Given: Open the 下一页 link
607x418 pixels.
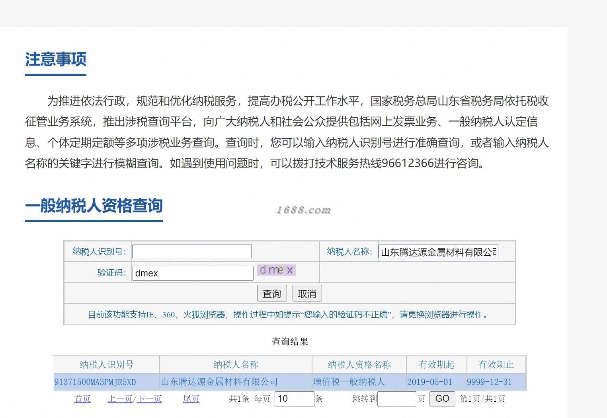Looking at the screenshot, I should 149,399.
